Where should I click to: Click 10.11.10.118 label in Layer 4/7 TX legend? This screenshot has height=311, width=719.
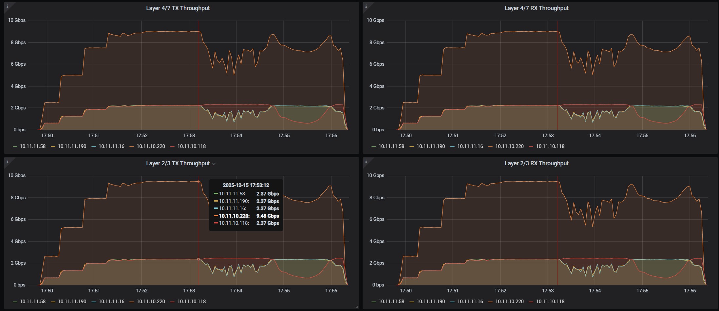click(191, 146)
